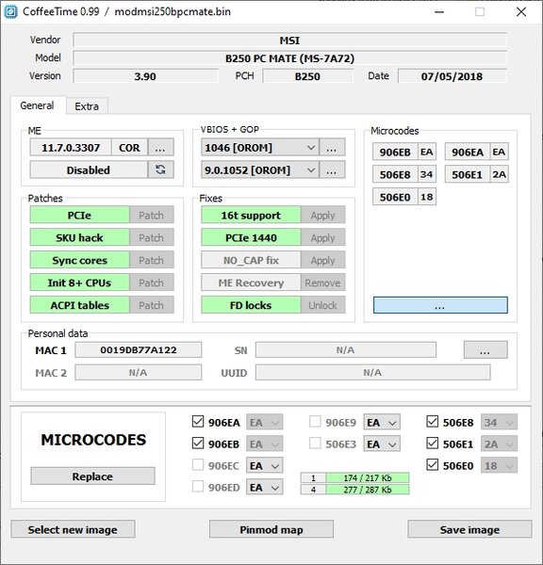Toggle the 906E9 microcode checkbox
The height and width of the screenshot is (565, 543).
(x=316, y=421)
